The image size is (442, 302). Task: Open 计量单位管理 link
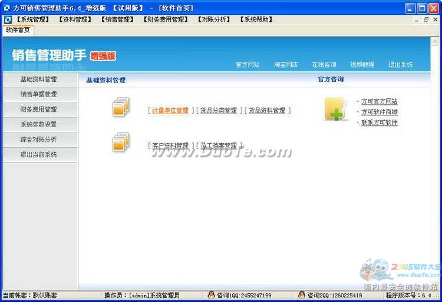click(x=170, y=110)
